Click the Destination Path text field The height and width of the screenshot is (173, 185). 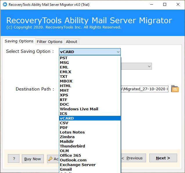pyautogui.click(x=144, y=89)
